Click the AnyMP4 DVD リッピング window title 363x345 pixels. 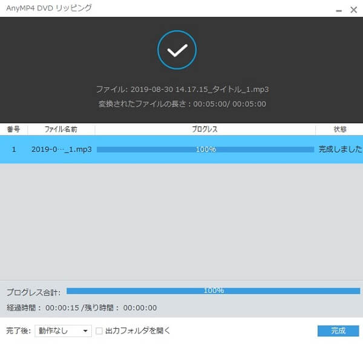click(x=49, y=8)
